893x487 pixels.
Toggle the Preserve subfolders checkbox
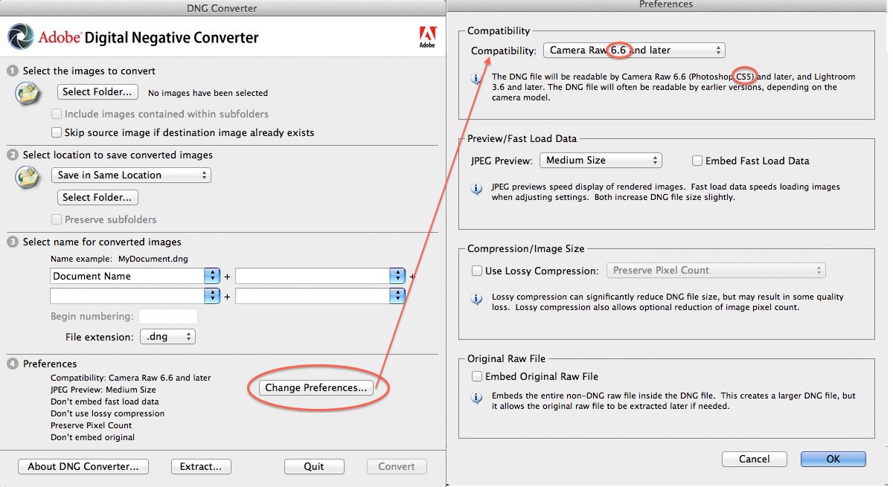tap(57, 220)
